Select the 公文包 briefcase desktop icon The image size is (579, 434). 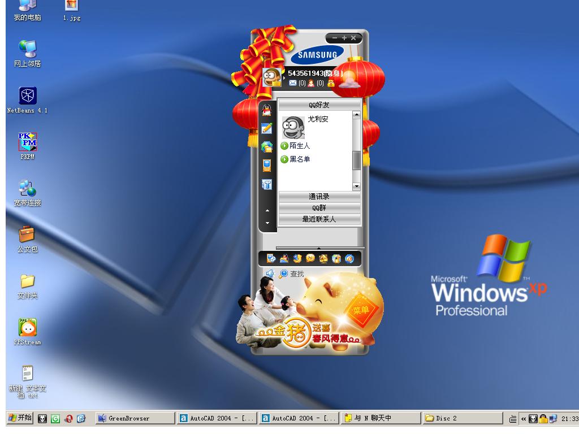(x=27, y=239)
